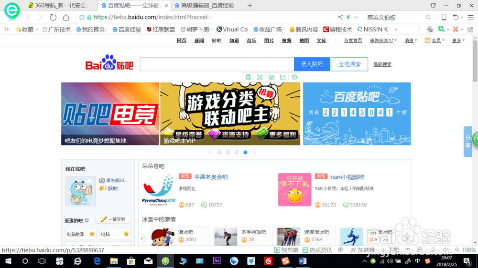The image size is (478, 268).
Task: Open the 平昌冬奥会吧 link
Action: 211,177
